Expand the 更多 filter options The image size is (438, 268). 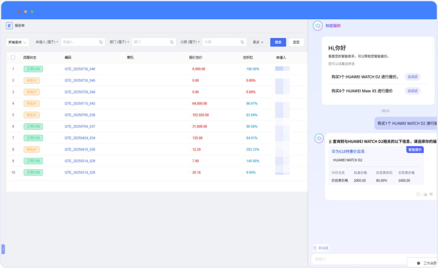(x=258, y=42)
